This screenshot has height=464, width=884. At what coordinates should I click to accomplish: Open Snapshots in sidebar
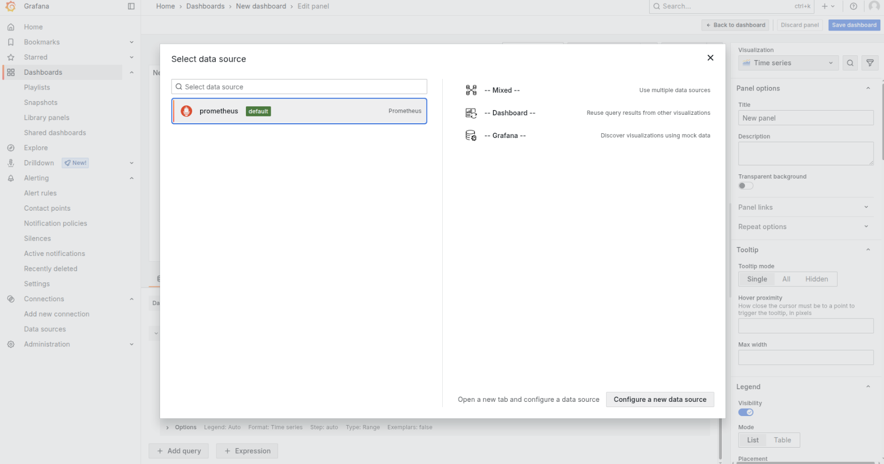41,103
